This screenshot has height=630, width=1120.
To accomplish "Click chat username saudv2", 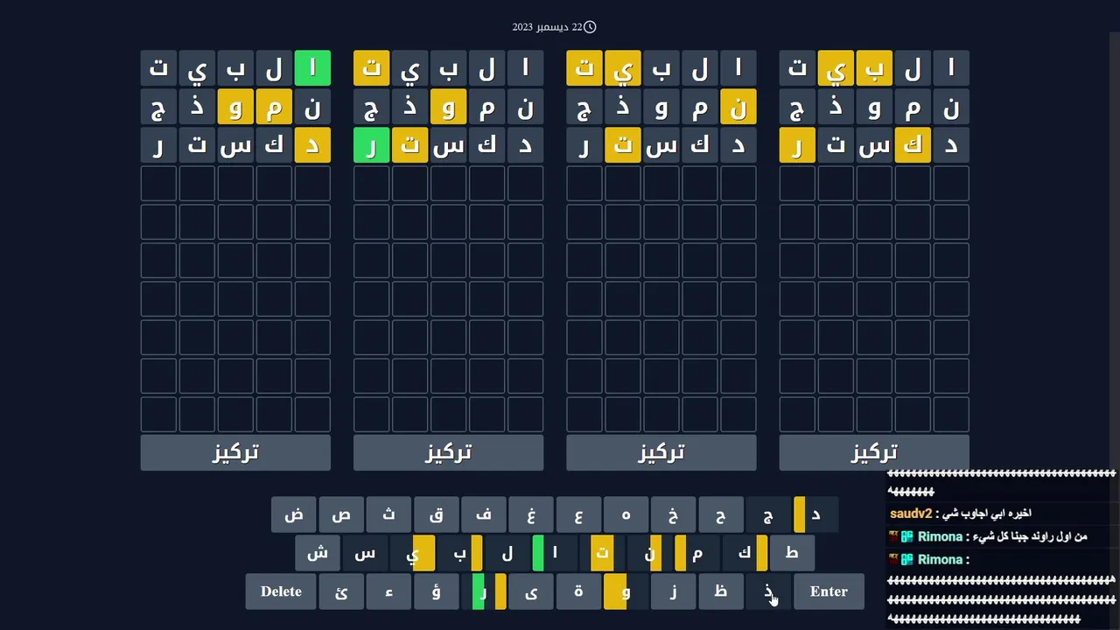I will 911,514.
